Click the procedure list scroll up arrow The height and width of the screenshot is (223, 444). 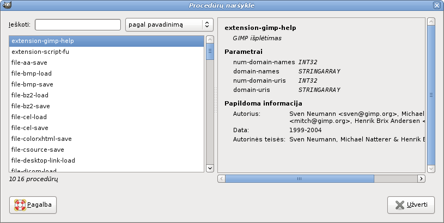pos(209,40)
